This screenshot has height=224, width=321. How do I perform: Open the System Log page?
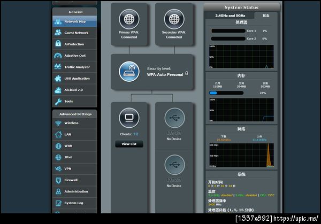coord(74,203)
